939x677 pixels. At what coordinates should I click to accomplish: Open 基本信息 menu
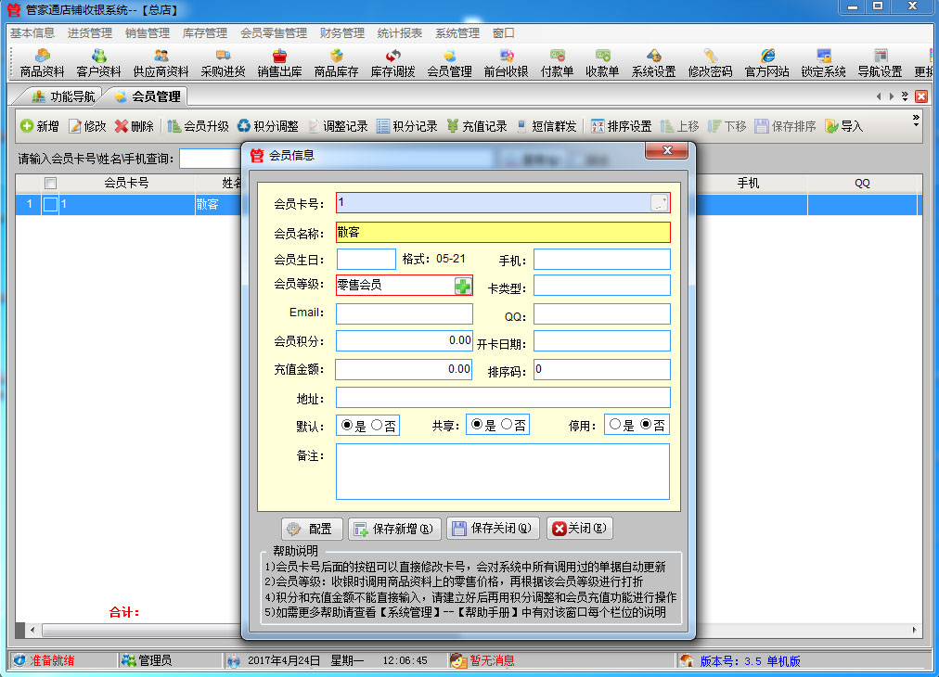(32, 32)
